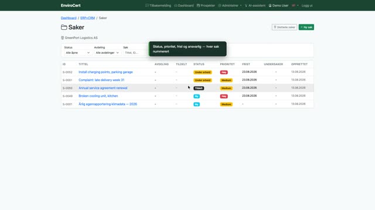Select case ID S-0052
This screenshot has width=375, height=210.
pyautogui.click(x=67, y=72)
